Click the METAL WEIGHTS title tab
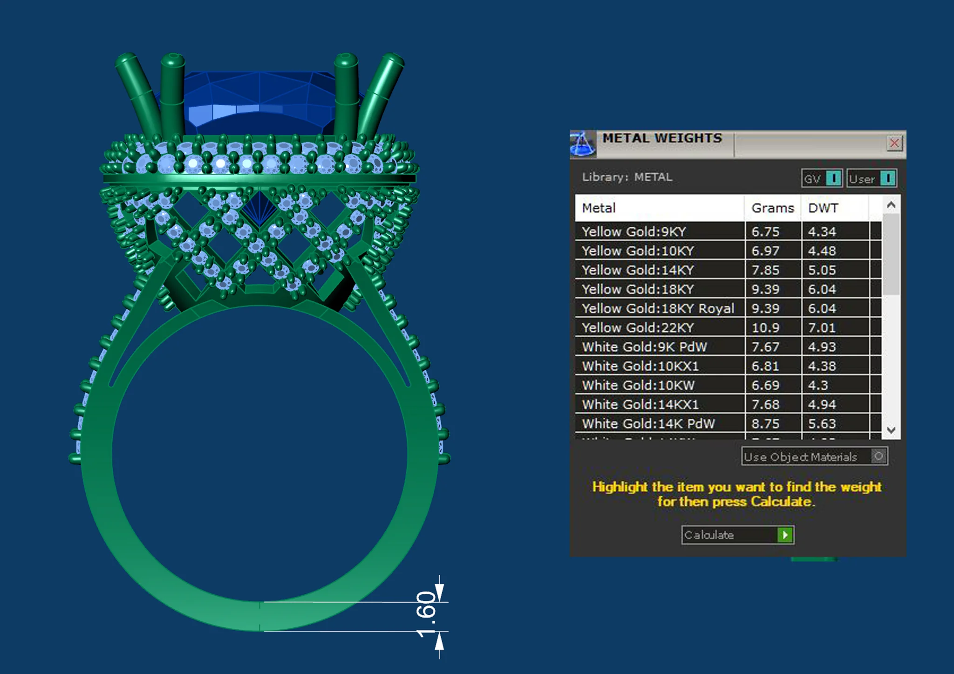Viewport: 954px width, 674px height. pos(662,138)
